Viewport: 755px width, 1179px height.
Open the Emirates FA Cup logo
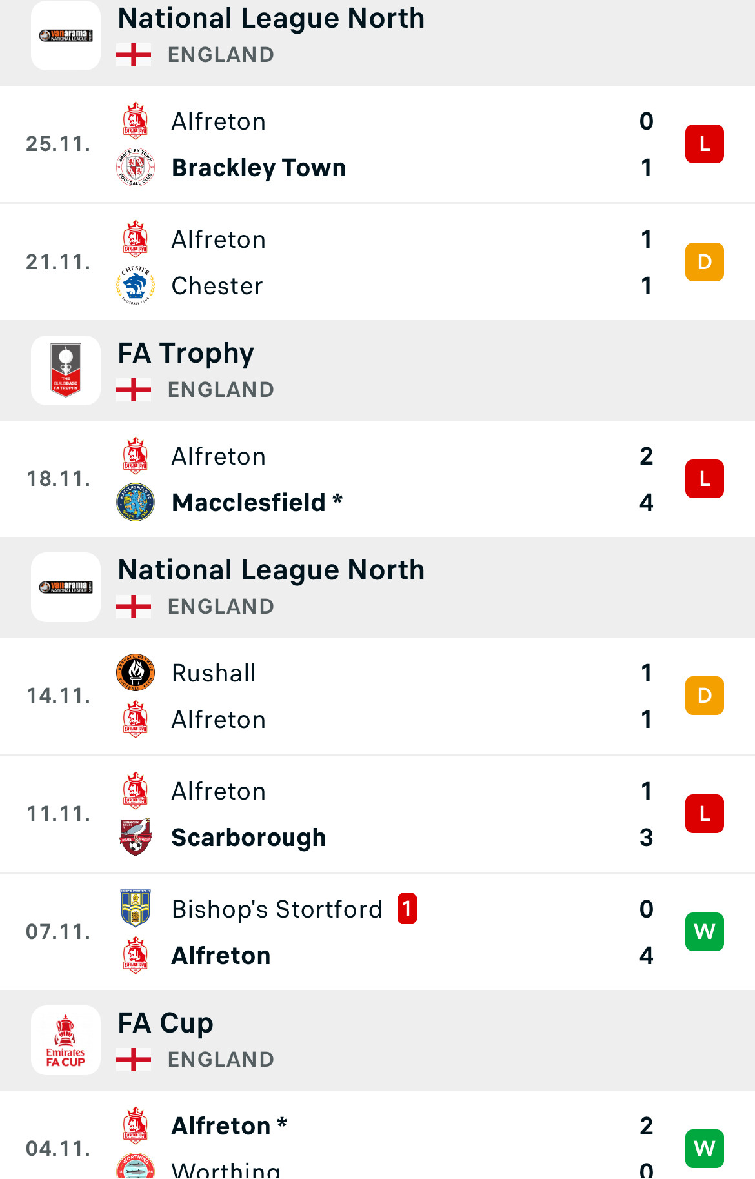[x=66, y=1040]
